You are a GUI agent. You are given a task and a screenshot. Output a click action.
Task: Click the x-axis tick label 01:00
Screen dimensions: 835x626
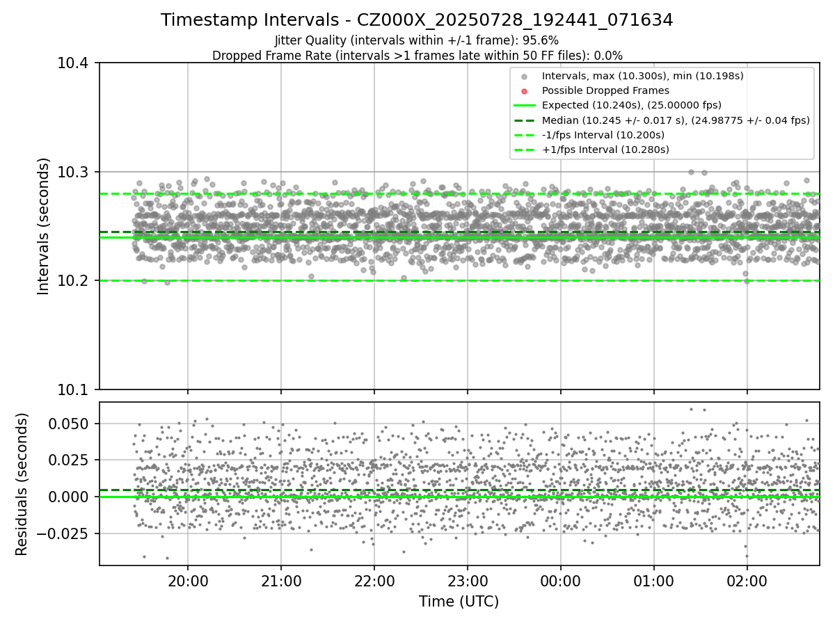click(654, 580)
